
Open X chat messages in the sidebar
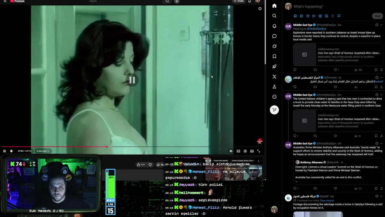point(274,36)
